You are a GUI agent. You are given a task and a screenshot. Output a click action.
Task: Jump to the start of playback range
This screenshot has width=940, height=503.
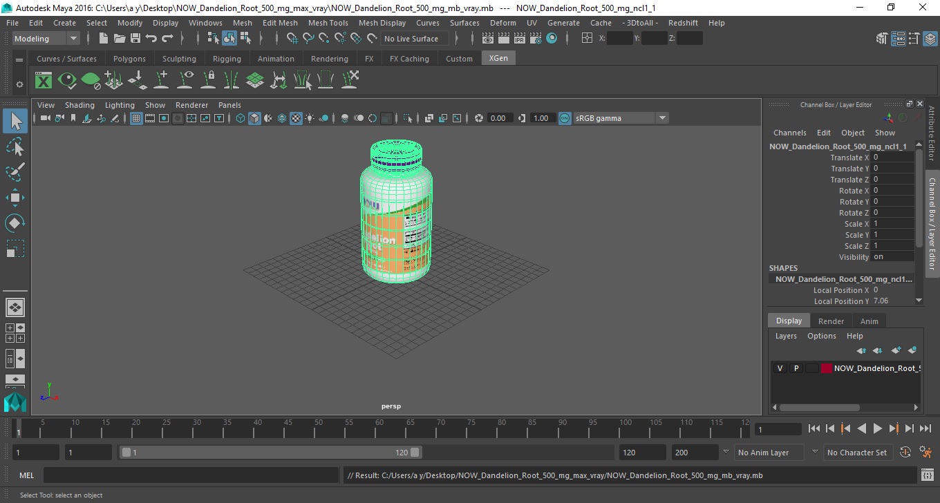point(814,428)
